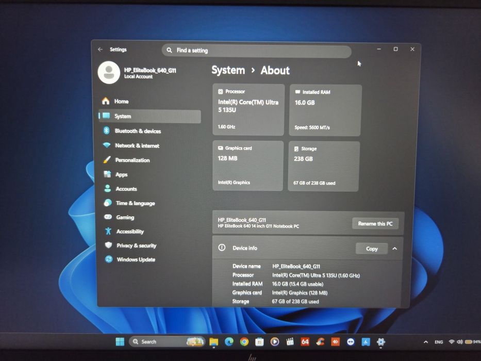Open Microsoft Store from the taskbar
Image resolution: width=481 pixels, height=361 pixels.
[259, 341]
